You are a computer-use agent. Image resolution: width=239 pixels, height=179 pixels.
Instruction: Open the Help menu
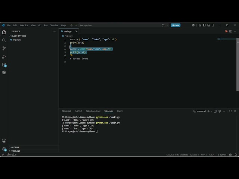tap(63, 25)
